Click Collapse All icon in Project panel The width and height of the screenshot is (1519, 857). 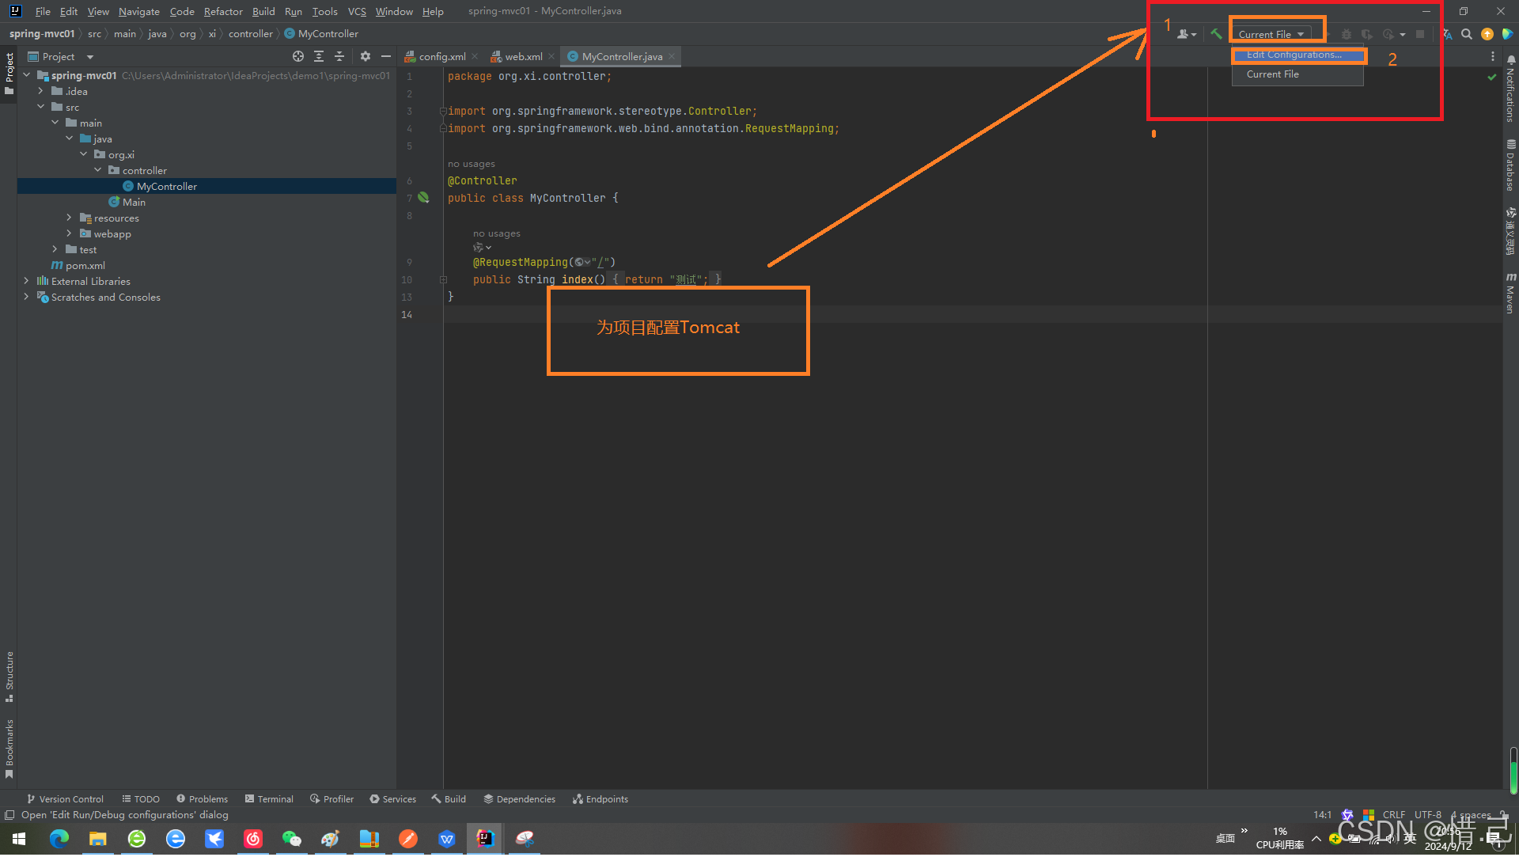(x=339, y=56)
